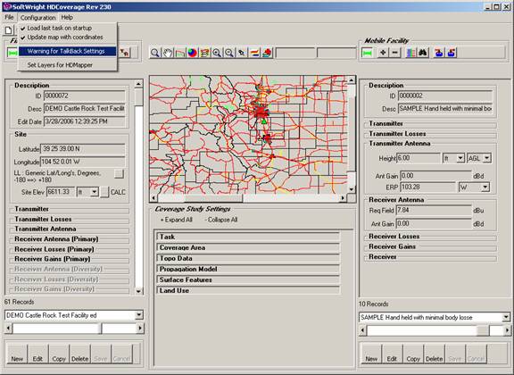Open DEMO Castle Rock Test Facility dropdown
Viewport: 514px width, 375px height.
click(x=138, y=315)
